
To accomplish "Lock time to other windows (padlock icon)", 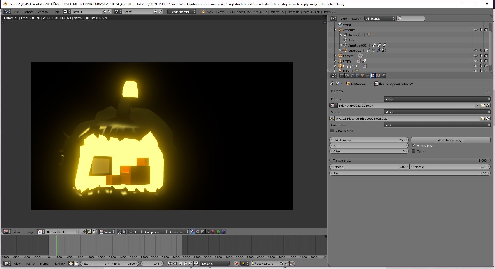I will 76,263.
